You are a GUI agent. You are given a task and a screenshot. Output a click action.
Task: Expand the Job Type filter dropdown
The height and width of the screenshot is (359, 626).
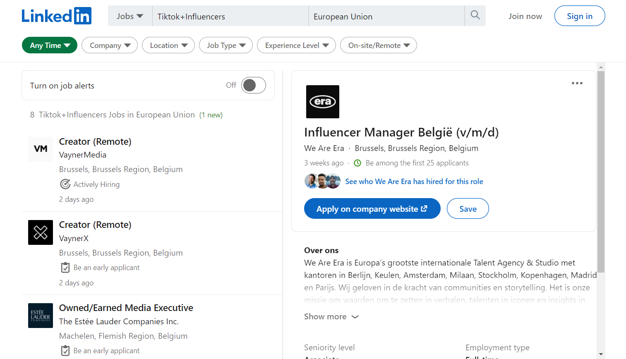coord(226,45)
